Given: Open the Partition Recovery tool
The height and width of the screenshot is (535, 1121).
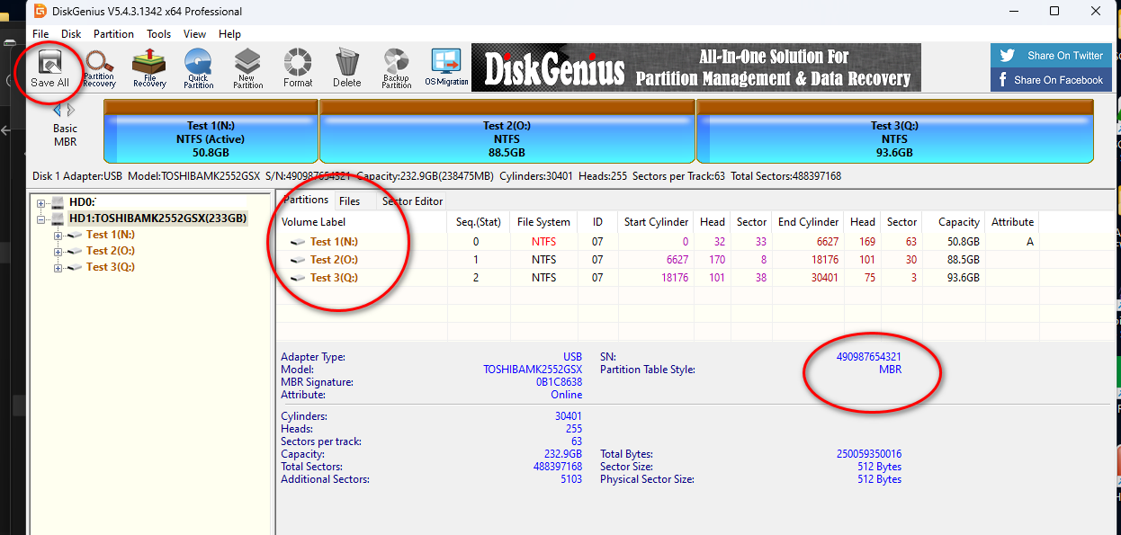Looking at the screenshot, I should (100, 68).
